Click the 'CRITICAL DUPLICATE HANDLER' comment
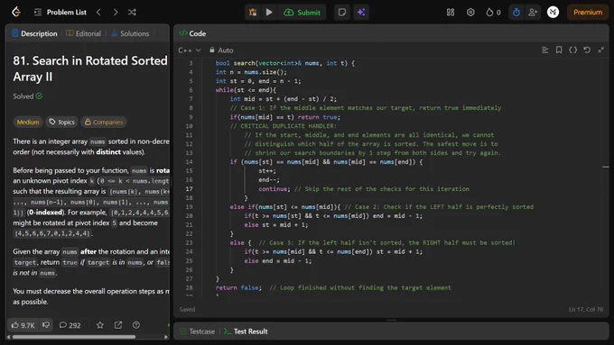Viewport: 614px width, 345px height. point(284,126)
